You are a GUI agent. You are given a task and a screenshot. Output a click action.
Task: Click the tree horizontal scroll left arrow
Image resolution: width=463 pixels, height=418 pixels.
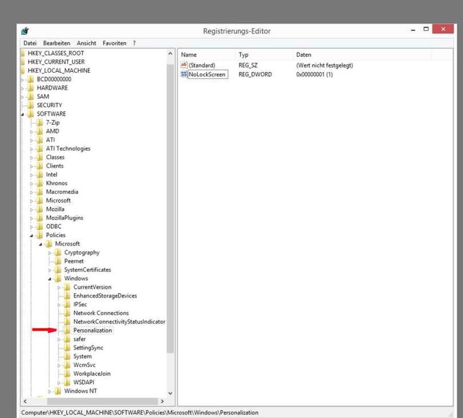(x=25, y=401)
